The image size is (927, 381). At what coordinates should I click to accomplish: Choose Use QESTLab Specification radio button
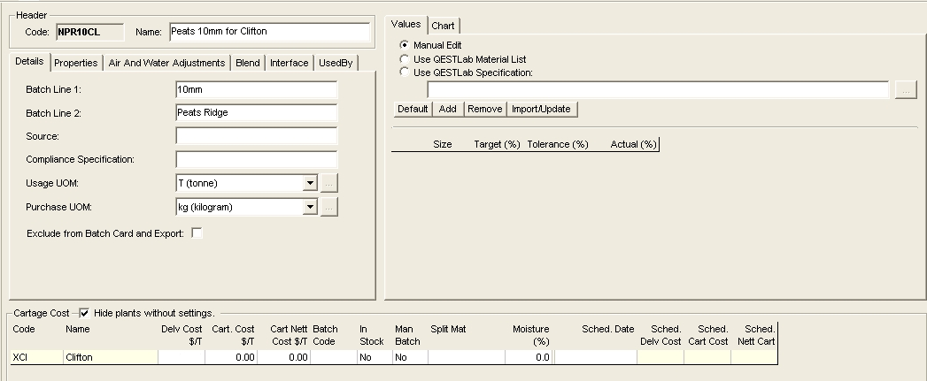pyautogui.click(x=406, y=72)
